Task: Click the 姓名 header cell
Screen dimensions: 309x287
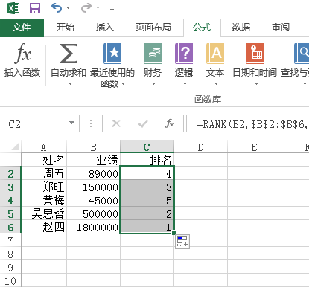Action: click(x=44, y=160)
